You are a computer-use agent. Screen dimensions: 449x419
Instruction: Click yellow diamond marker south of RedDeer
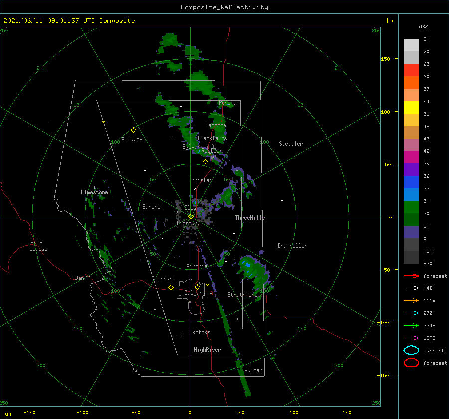point(205,162)
